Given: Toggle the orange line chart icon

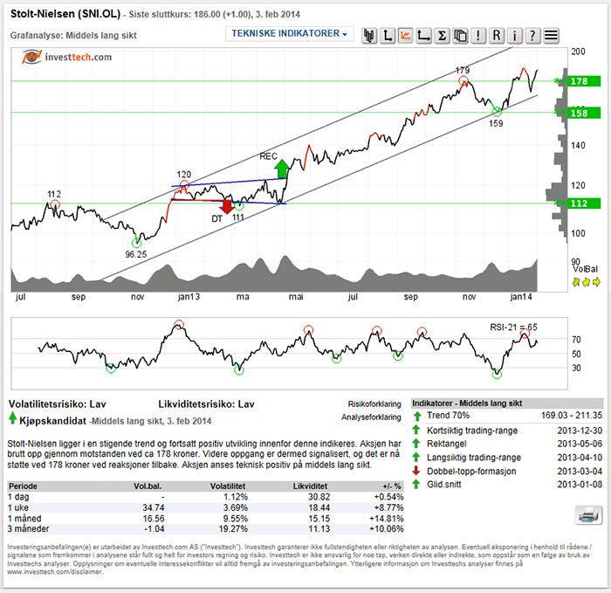Looking at the screenshot, I should click(406, 35).
